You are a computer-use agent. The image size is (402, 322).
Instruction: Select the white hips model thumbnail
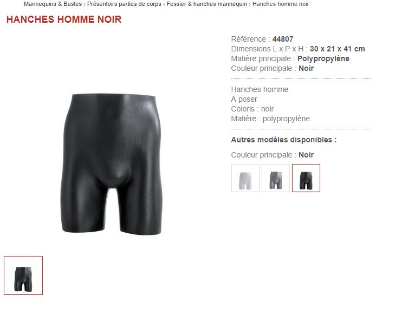coord(245,178)
